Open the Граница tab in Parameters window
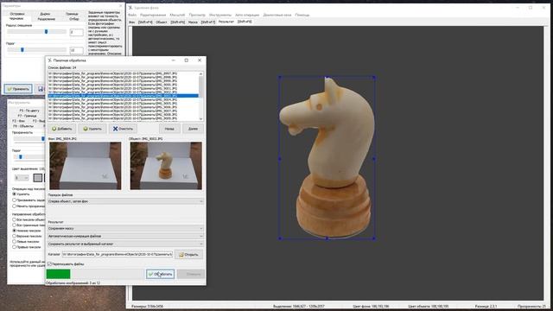Viewport: 553px width, 311px height. coord(72,14)
